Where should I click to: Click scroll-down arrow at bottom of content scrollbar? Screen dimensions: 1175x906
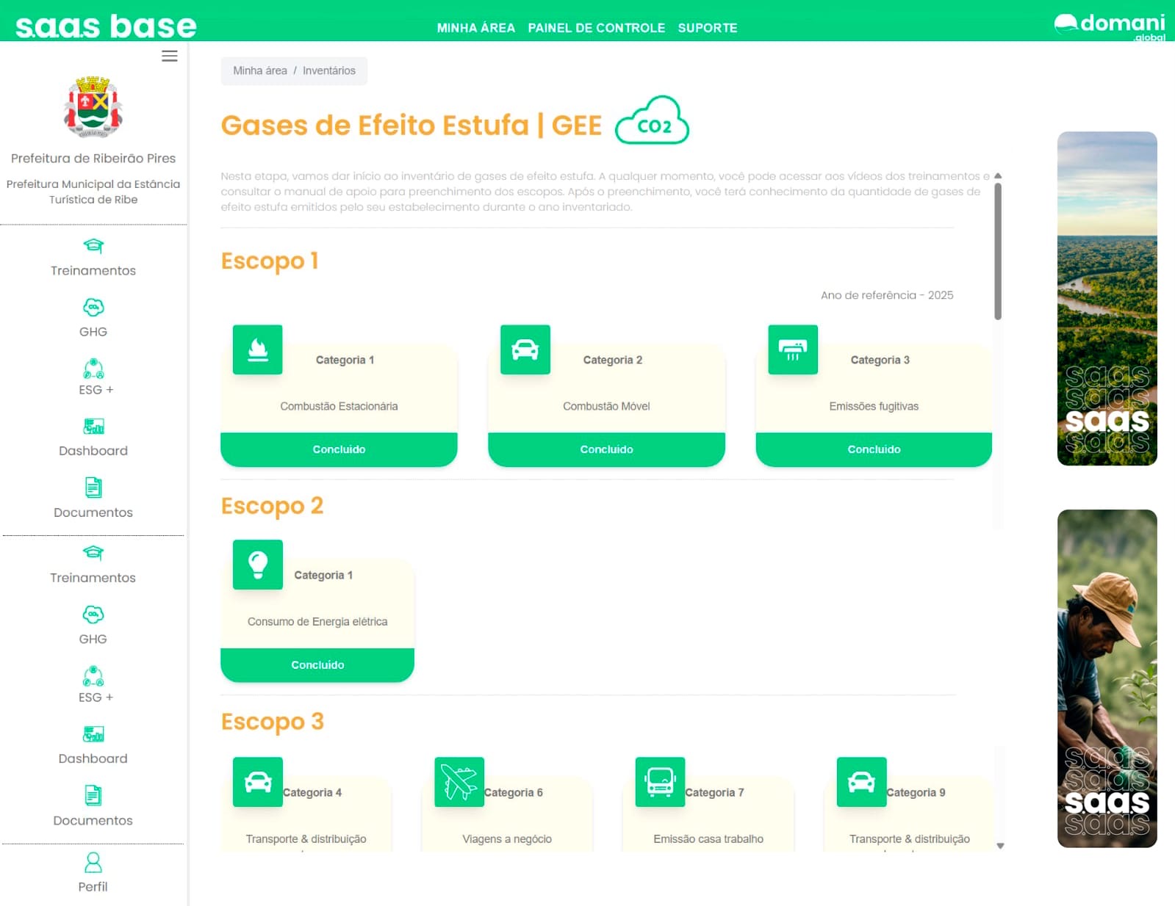1000,846
